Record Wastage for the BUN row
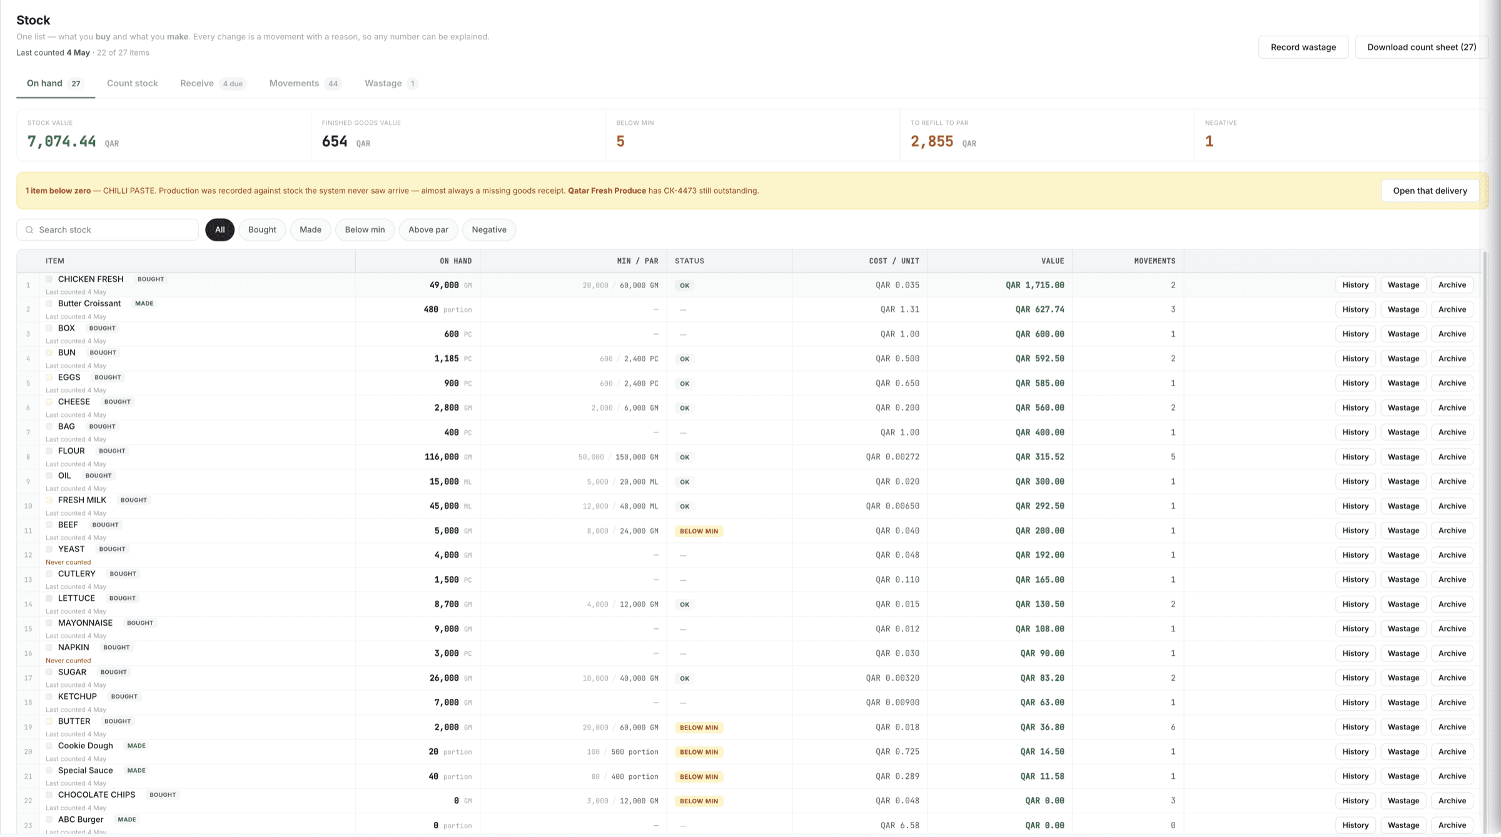 (1403, 359)
